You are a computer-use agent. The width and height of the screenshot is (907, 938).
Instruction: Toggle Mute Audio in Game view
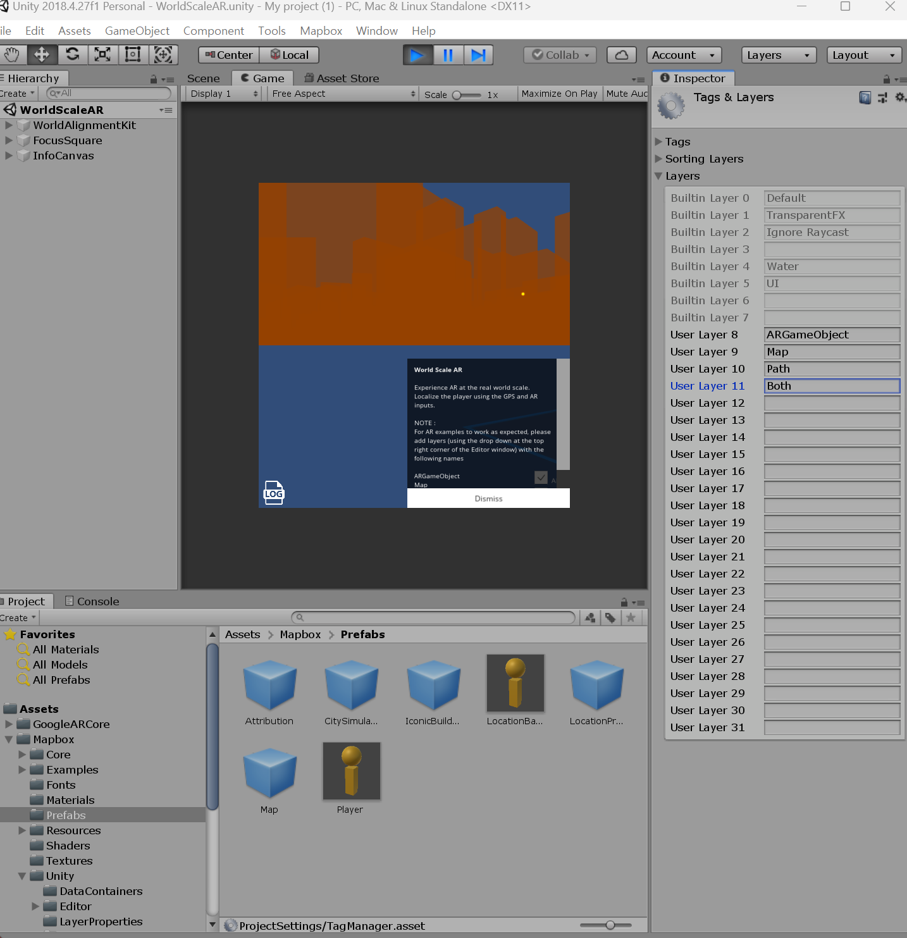(626, 94)
